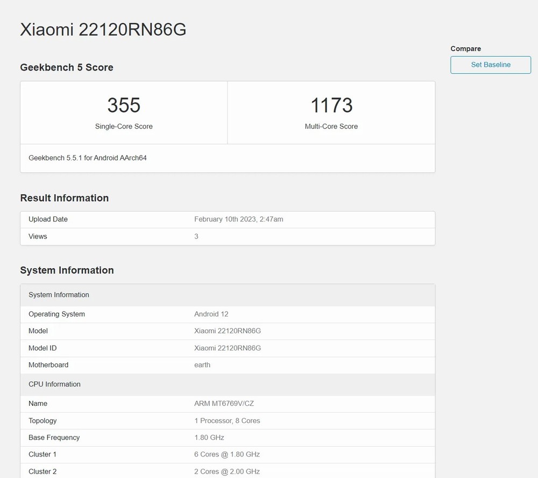Click the Views count value 3

tap(196, 236)
